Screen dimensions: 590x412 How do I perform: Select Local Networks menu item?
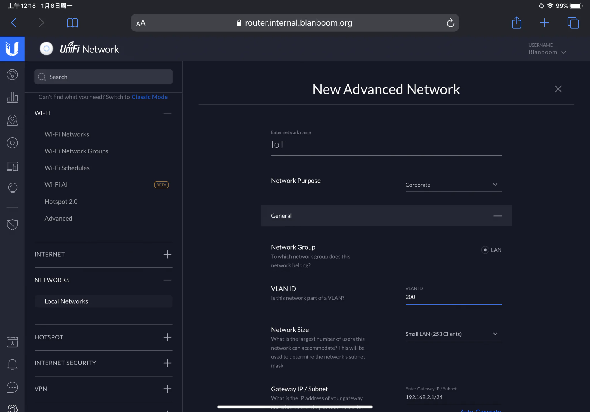click(x=66, y=301)
